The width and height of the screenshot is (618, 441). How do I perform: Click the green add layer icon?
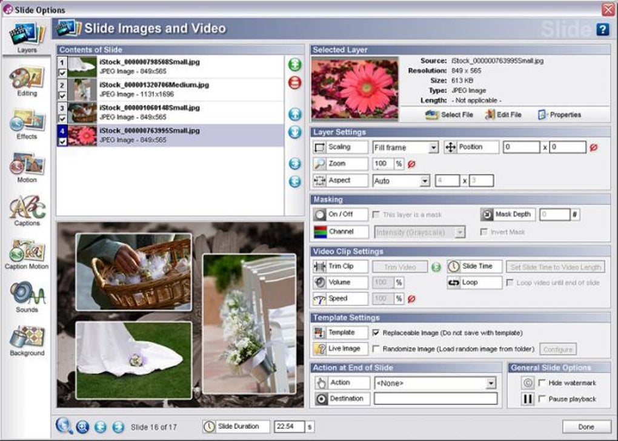coord(295,64)
